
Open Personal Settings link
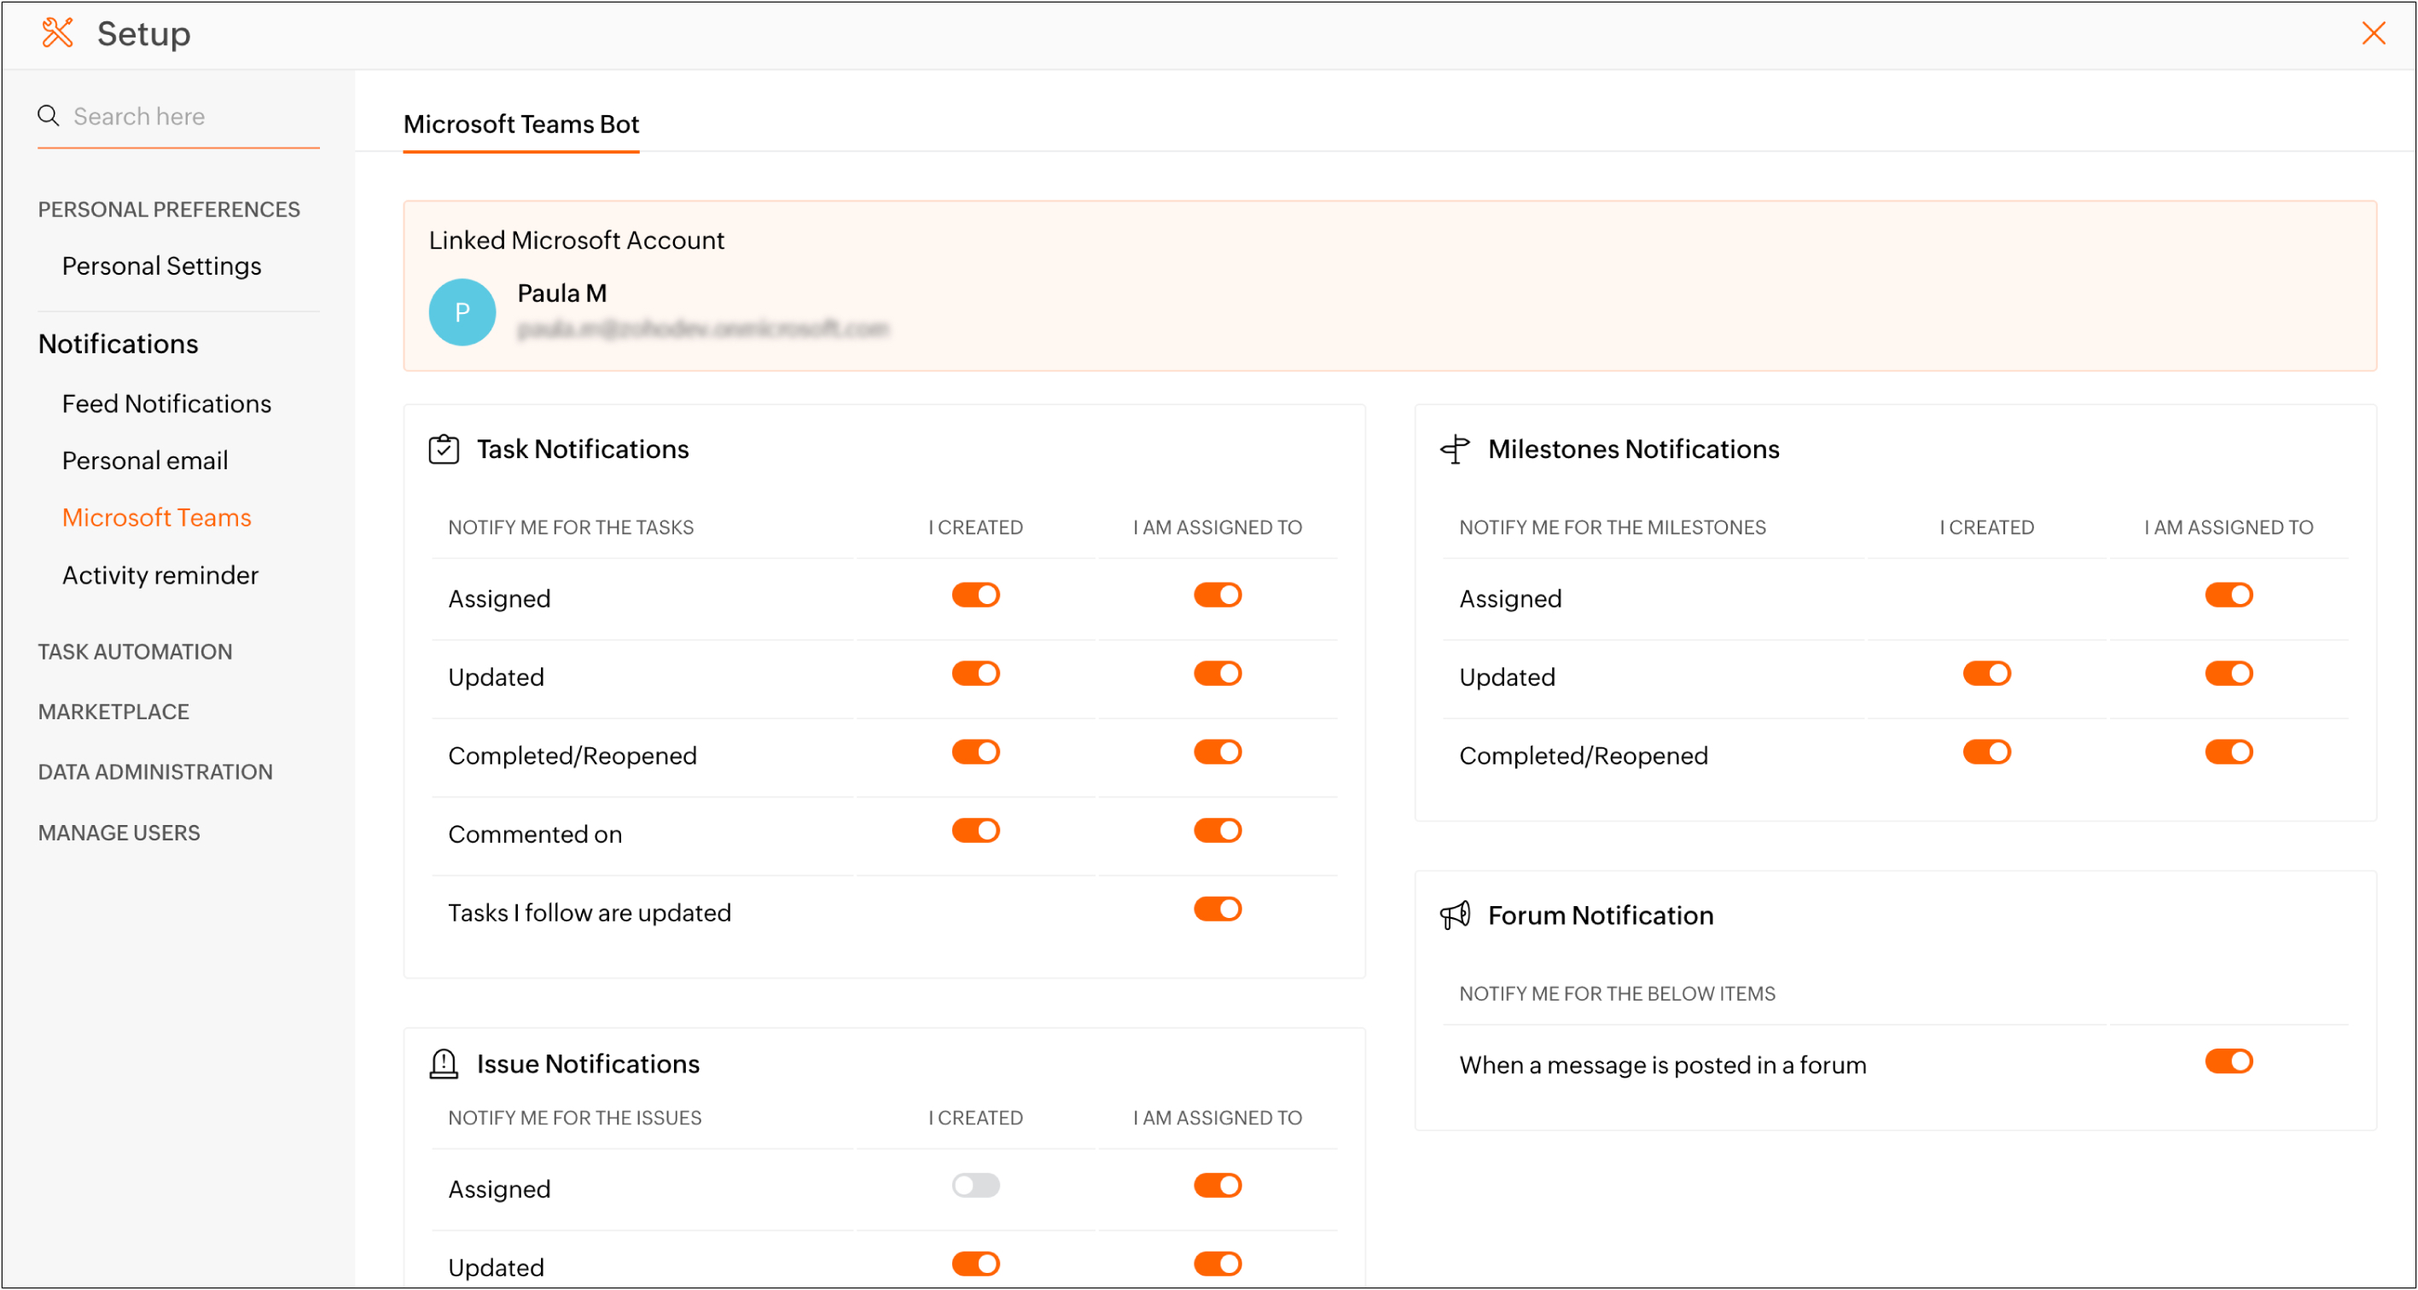pyautogui.click(x=161, y=267)
